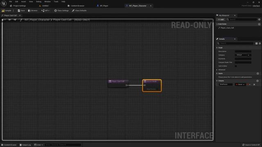Save the current asset
This screenshot has height=147, width=262.
[x=21, y=11]
